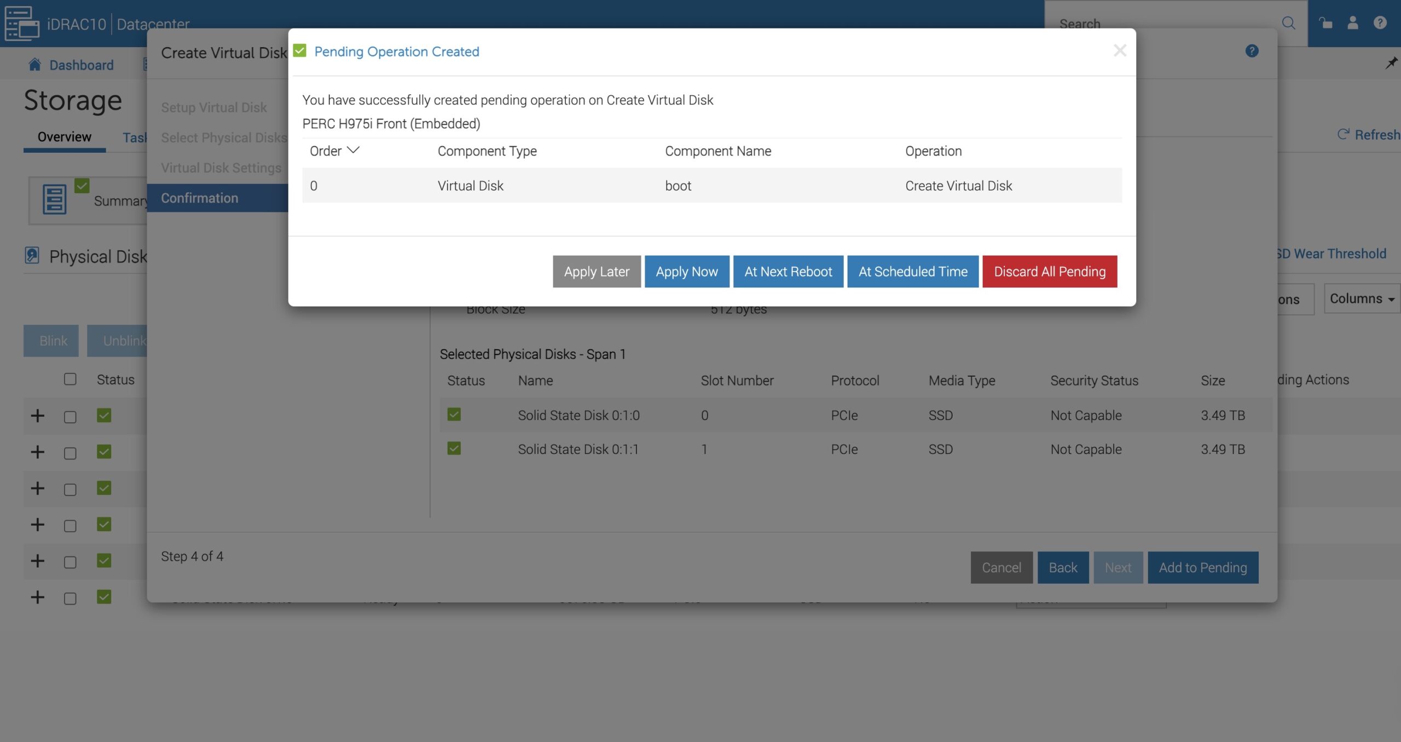1401x742 pixels.
Task: Click the Physical Disk section icon
Action: (x=32, y=255)
